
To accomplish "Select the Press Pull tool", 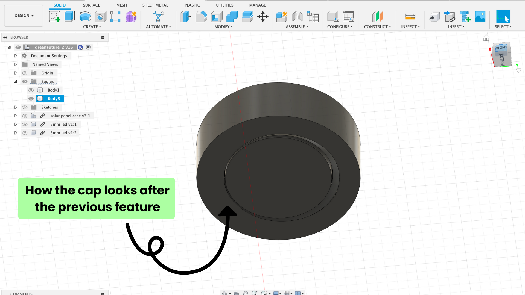I will point(186,17).
